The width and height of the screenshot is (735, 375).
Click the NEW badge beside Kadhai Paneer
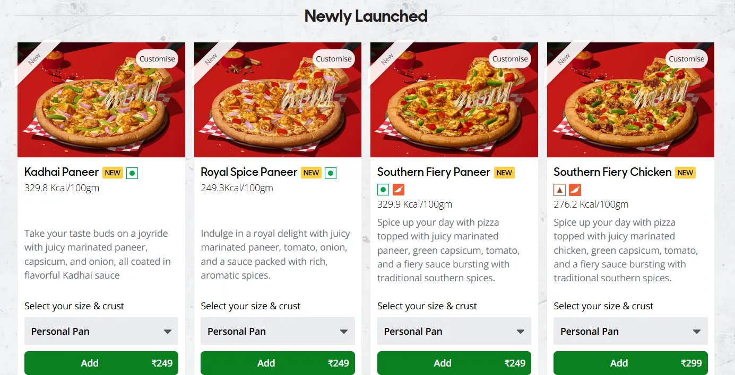click(113, 173)
